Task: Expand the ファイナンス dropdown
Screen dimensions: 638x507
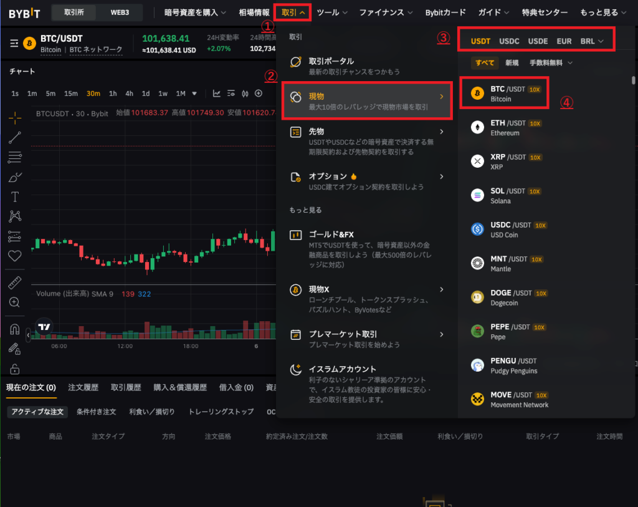Action: coord(386,12)
